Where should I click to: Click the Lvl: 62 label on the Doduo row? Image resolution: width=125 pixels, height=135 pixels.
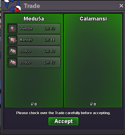(50, 62)
